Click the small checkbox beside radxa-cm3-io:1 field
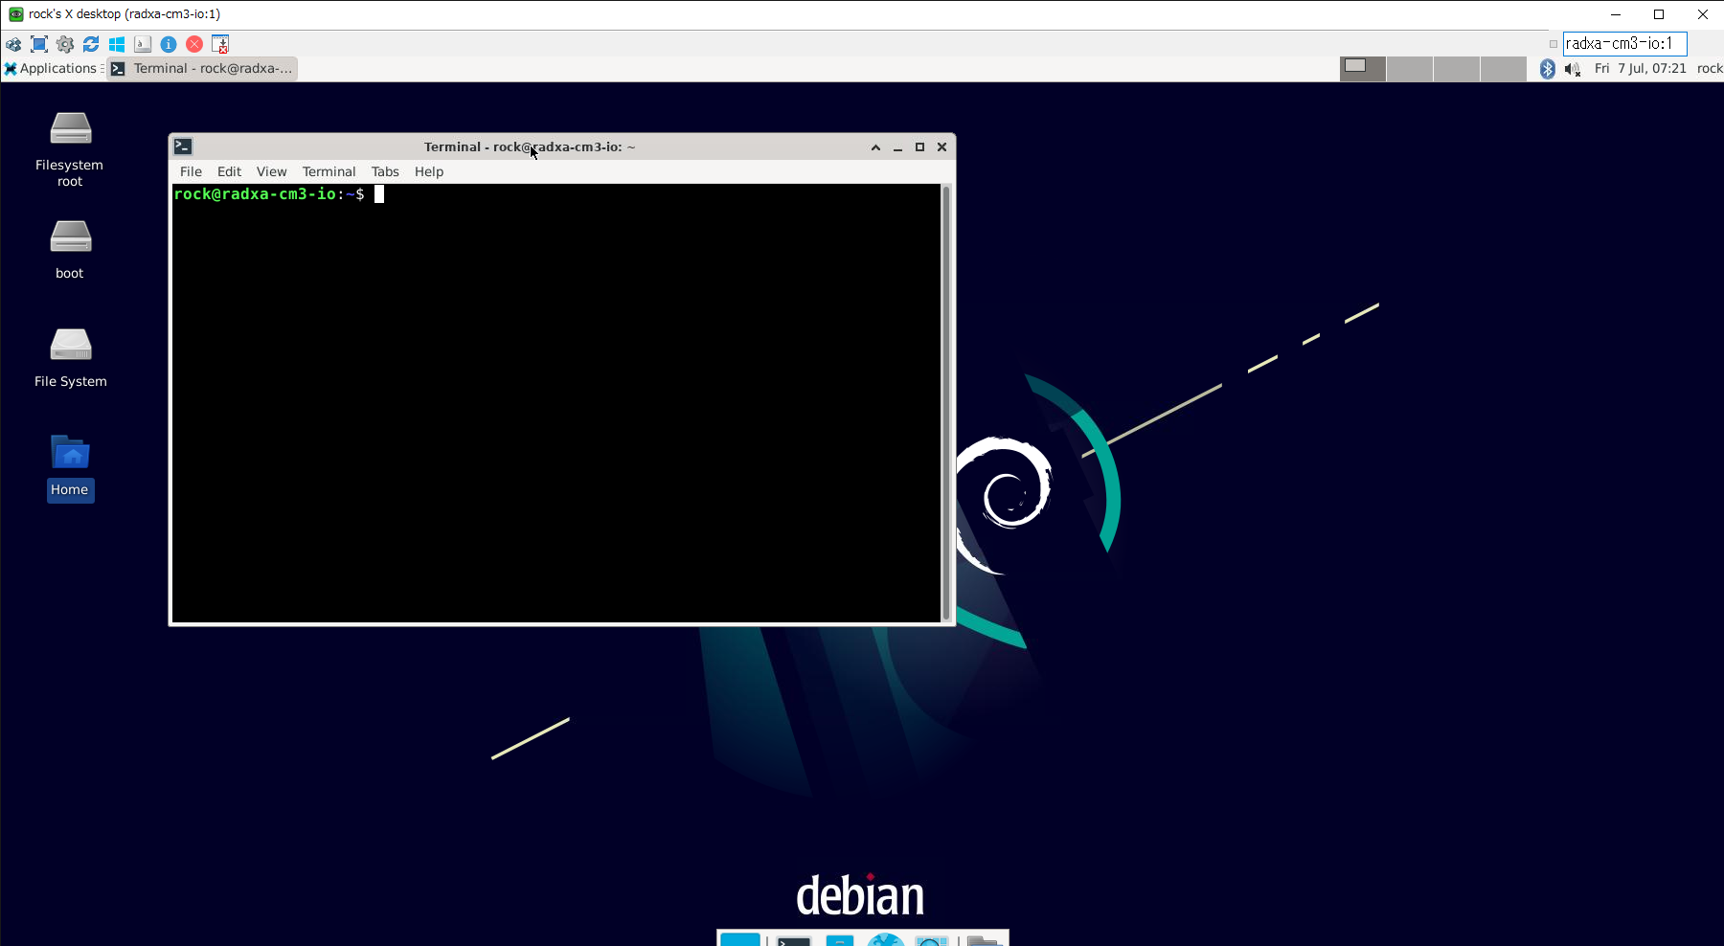1724x946 pixels. coord(1554,44)
